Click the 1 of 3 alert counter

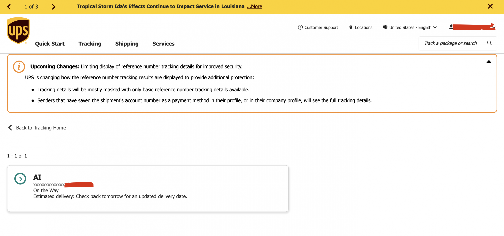(x=31, y=7)
